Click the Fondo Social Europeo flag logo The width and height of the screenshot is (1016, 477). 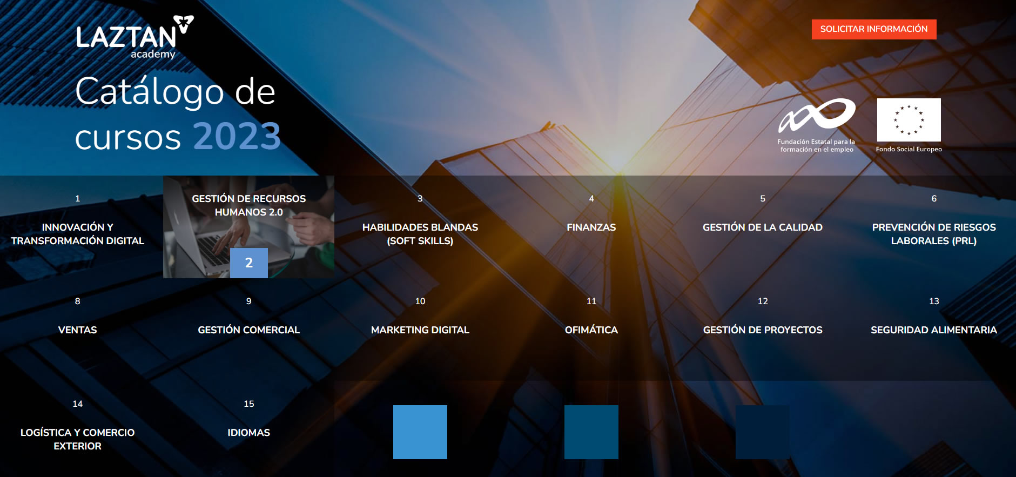point(909,125)
